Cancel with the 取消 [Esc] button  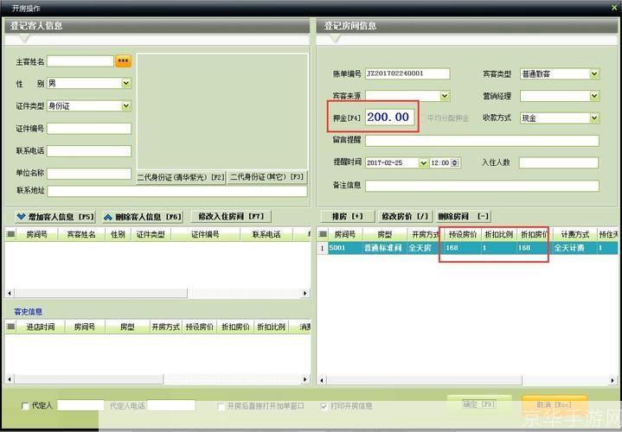(555, 404)
